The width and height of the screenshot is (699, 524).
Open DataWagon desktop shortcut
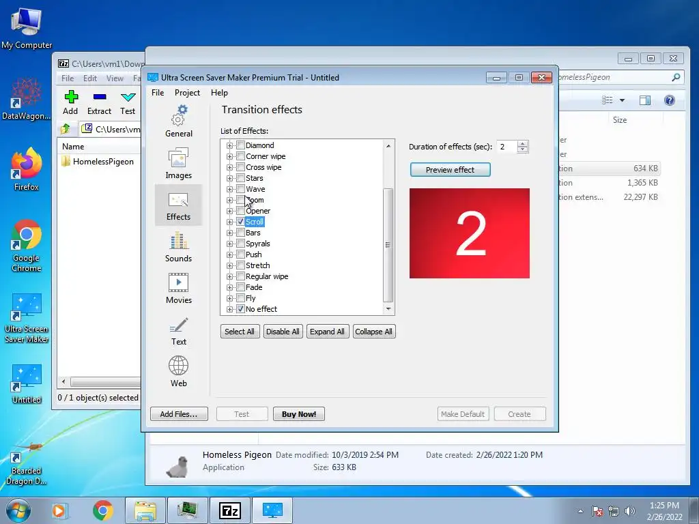tap(27, 99)
